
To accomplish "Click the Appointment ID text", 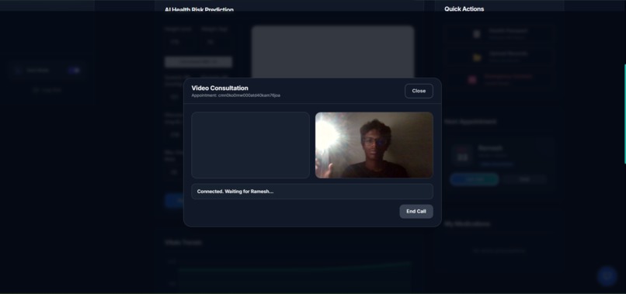I will pos(235,95).
